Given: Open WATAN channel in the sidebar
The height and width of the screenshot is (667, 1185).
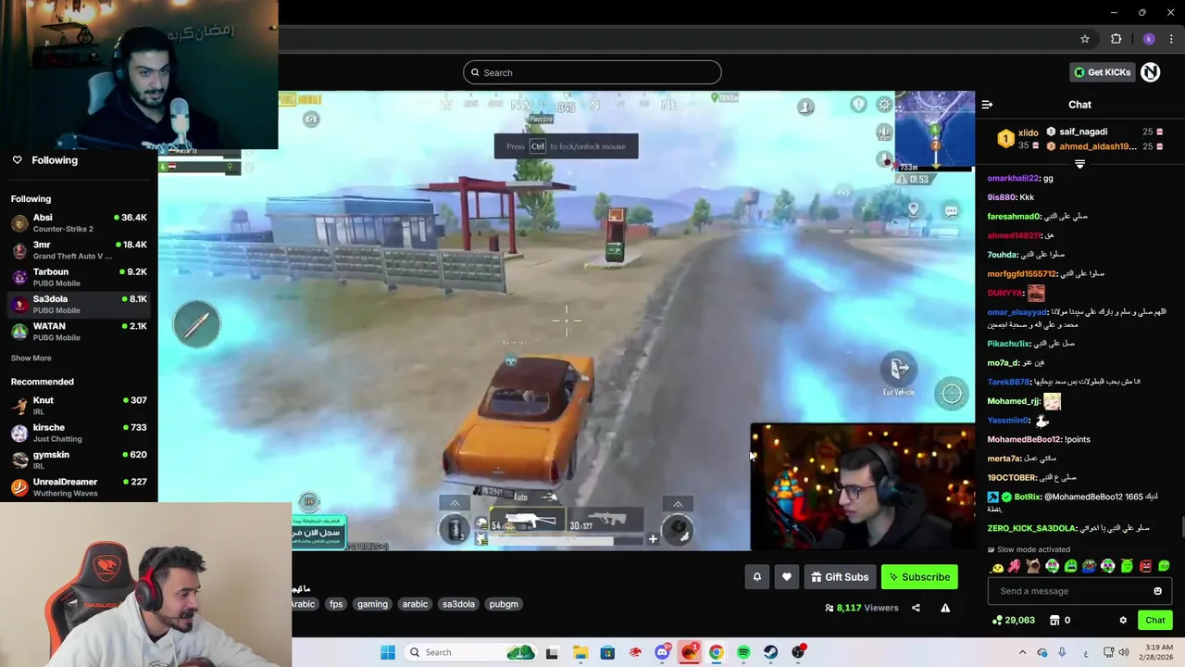Looking at the screenshot, I should click(x=79, y=332).
